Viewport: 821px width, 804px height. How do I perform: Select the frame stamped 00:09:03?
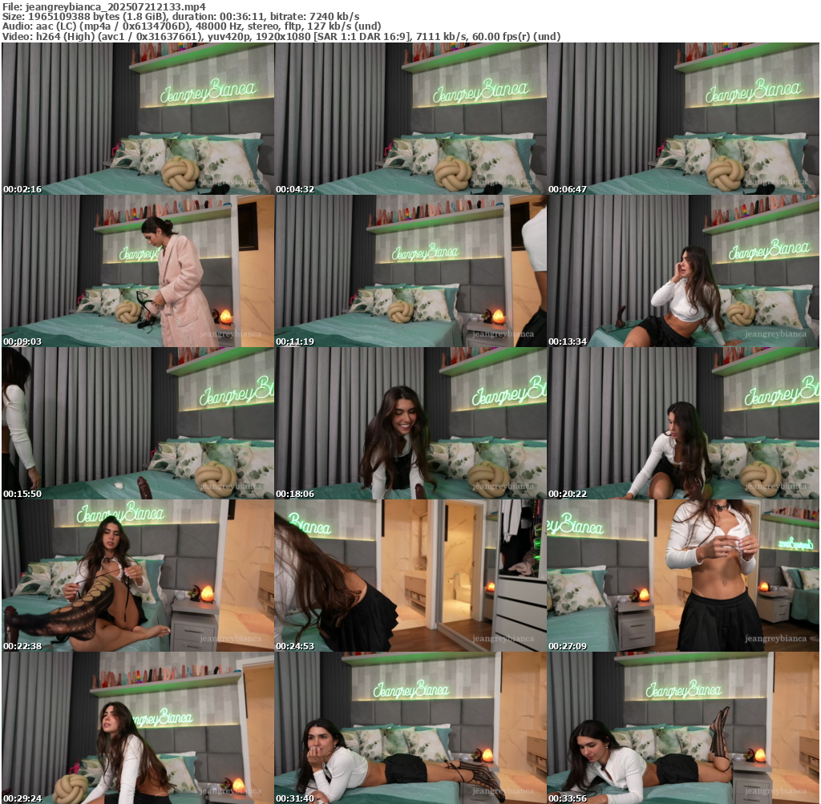coord(138,271)
